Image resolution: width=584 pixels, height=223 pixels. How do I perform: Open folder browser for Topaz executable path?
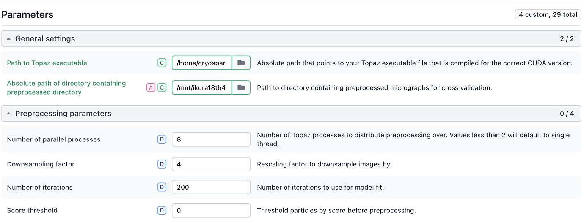click(x=241, y=63)
